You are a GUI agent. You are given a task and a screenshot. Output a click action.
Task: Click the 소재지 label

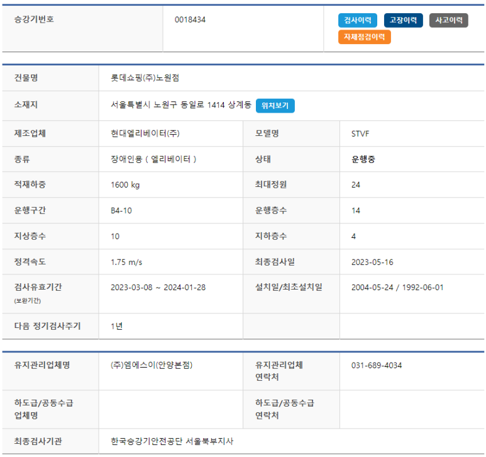[26, 104]
